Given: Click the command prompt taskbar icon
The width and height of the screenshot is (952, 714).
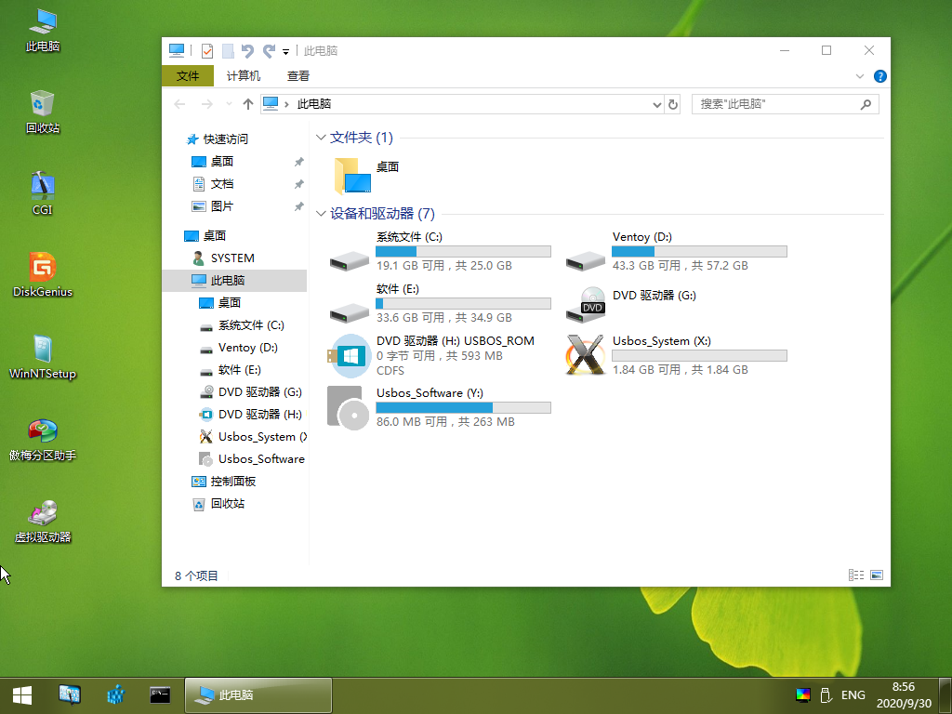Looking at the screenshot, I should coord(160,694).
